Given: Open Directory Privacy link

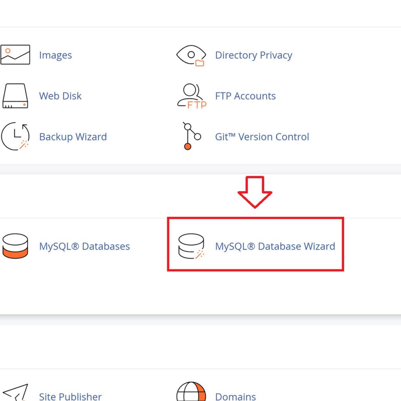Looking at the screenshot, I should [x=254, y=55].
